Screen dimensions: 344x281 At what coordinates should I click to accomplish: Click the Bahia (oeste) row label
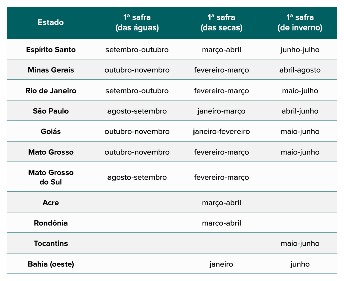(51, 264)
